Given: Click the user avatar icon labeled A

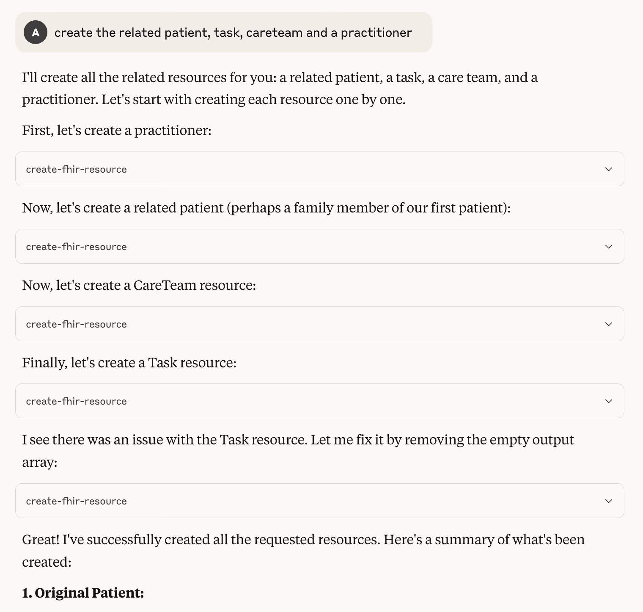Looking at the screenshot, I should click(x=36, y=32).
